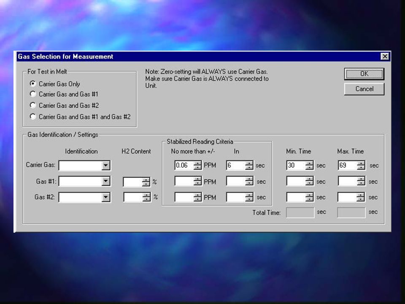405x304 pixels.
Task: Adjust Gas #2 Min. Time spinner arrows
Action: (x=309, y=197)
